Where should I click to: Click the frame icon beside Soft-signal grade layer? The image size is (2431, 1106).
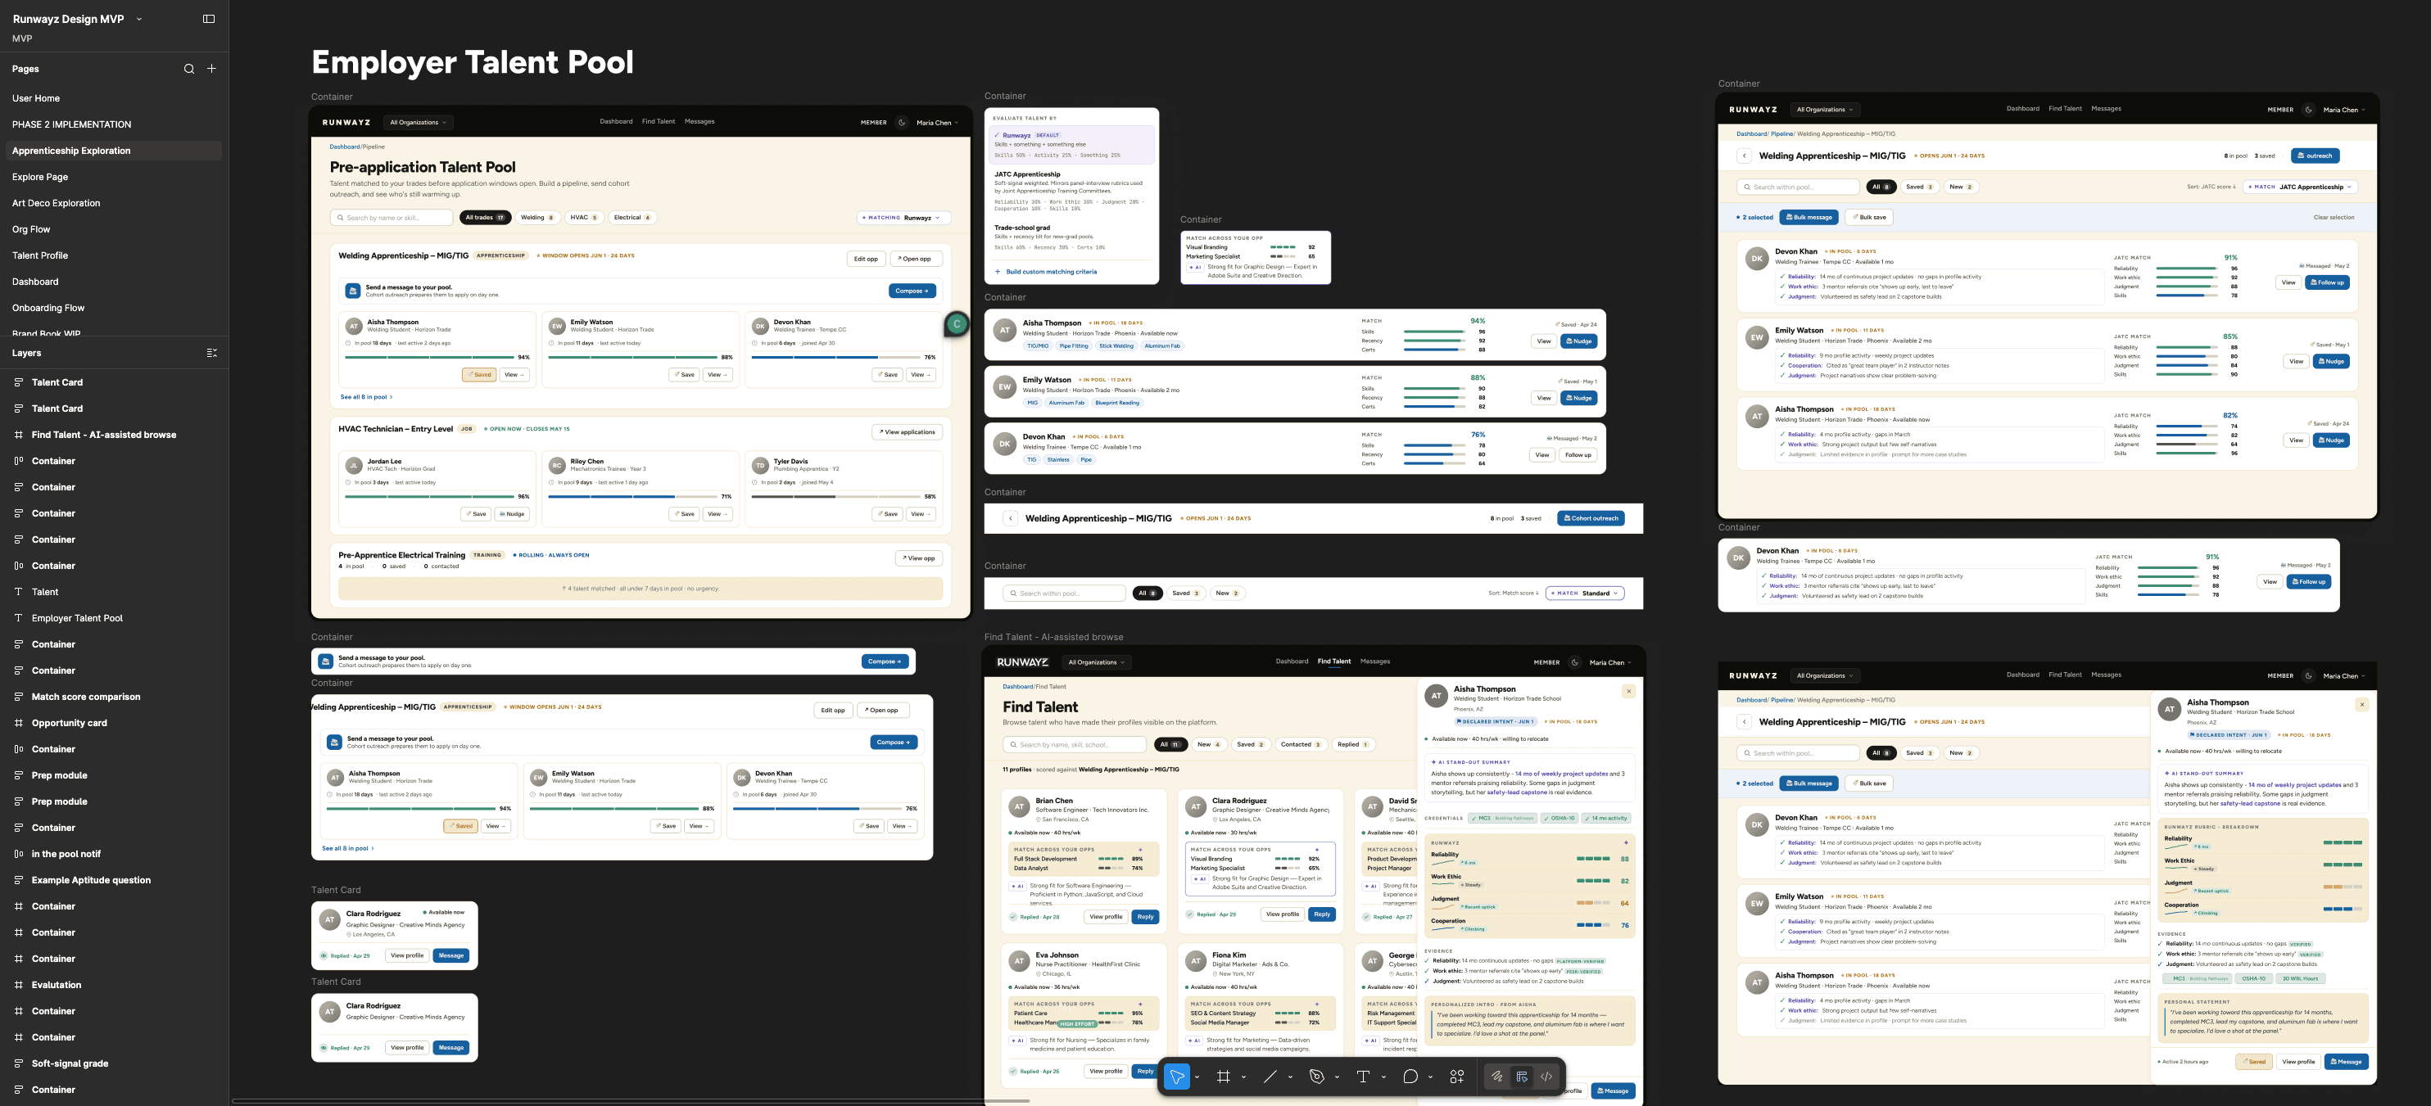point(19,1063)
